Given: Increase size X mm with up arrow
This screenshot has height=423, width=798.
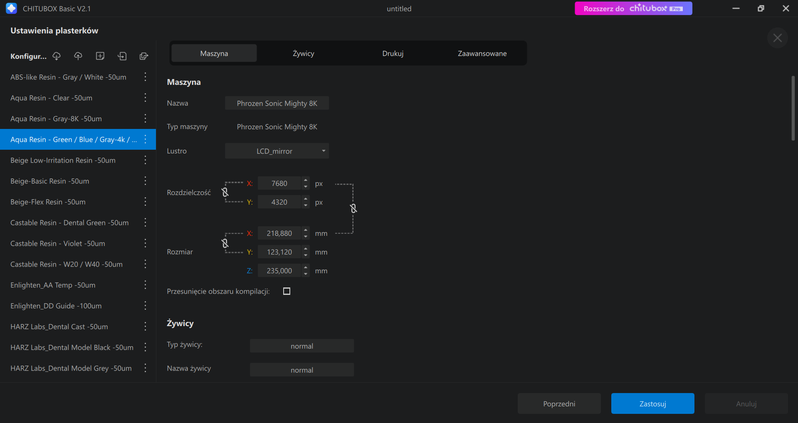Looking at the screenshot, I should pyautogui.click(x=306, y=230).
